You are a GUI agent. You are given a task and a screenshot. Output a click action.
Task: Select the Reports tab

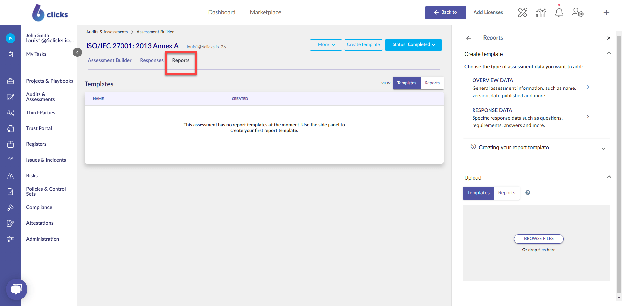point(181,60)
